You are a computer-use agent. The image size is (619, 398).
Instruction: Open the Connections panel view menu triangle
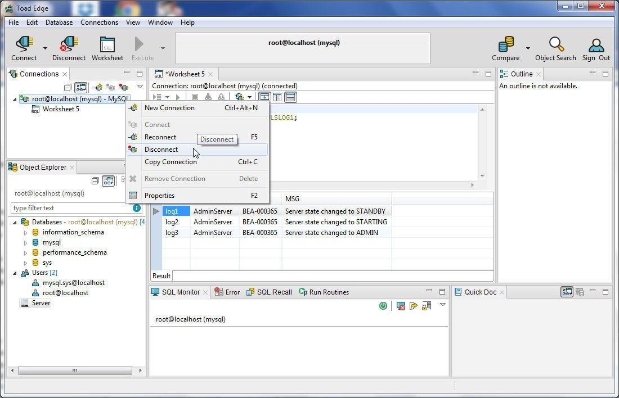(x=140, y=87)
